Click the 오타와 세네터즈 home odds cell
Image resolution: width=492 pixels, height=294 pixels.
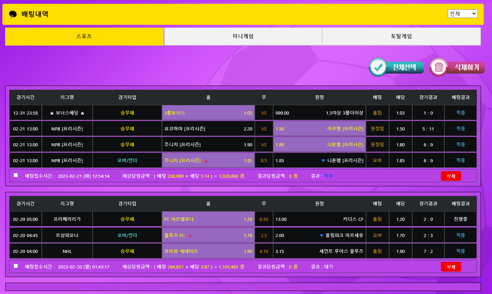coord(208,251)
